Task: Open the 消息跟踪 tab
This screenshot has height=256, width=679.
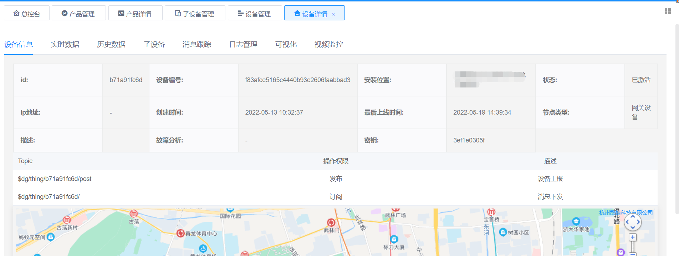Action: pos(197,44)
